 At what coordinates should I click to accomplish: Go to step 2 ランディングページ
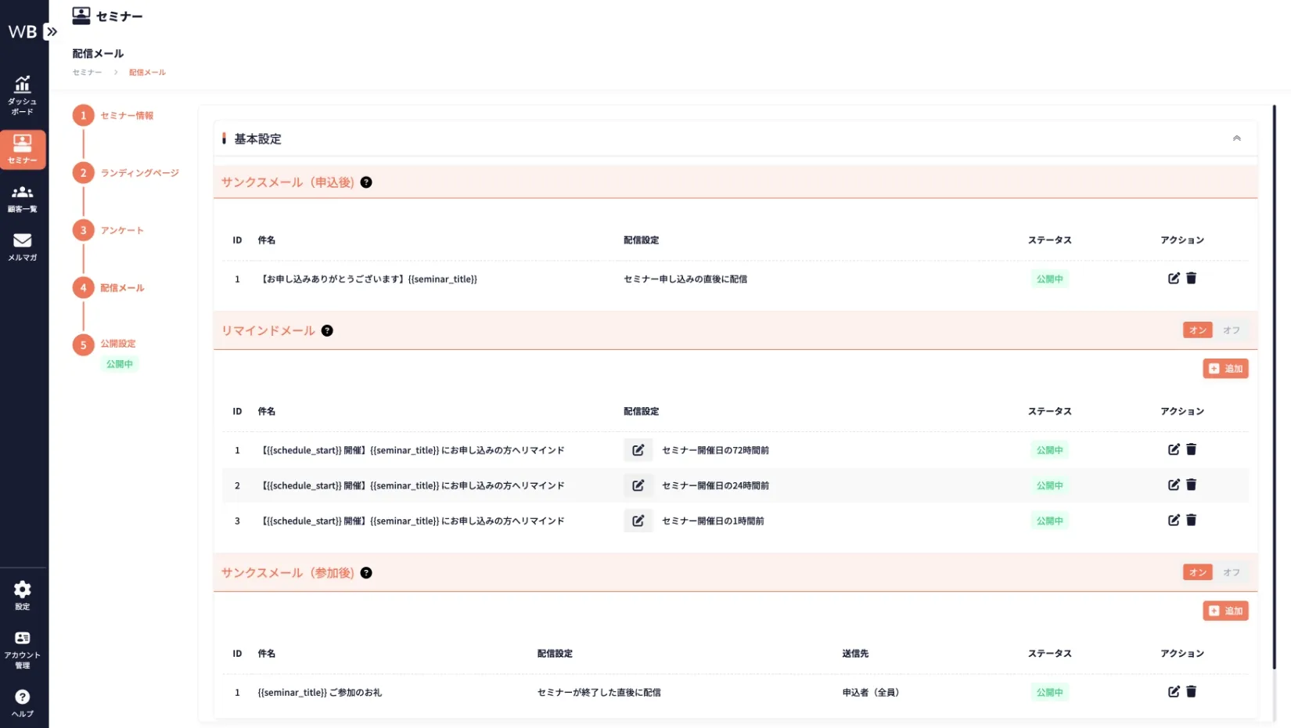point(126,173)
